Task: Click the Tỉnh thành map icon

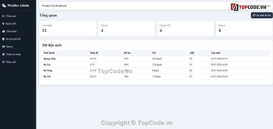Action: [x=3, y=31]
